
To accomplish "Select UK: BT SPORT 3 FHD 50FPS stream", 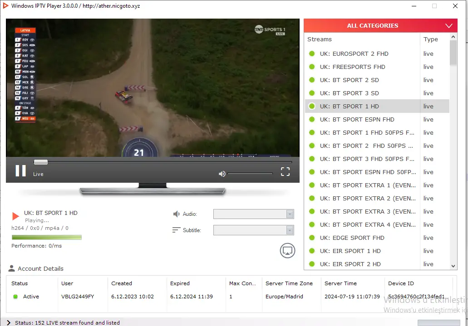I will tap(377, 159).
